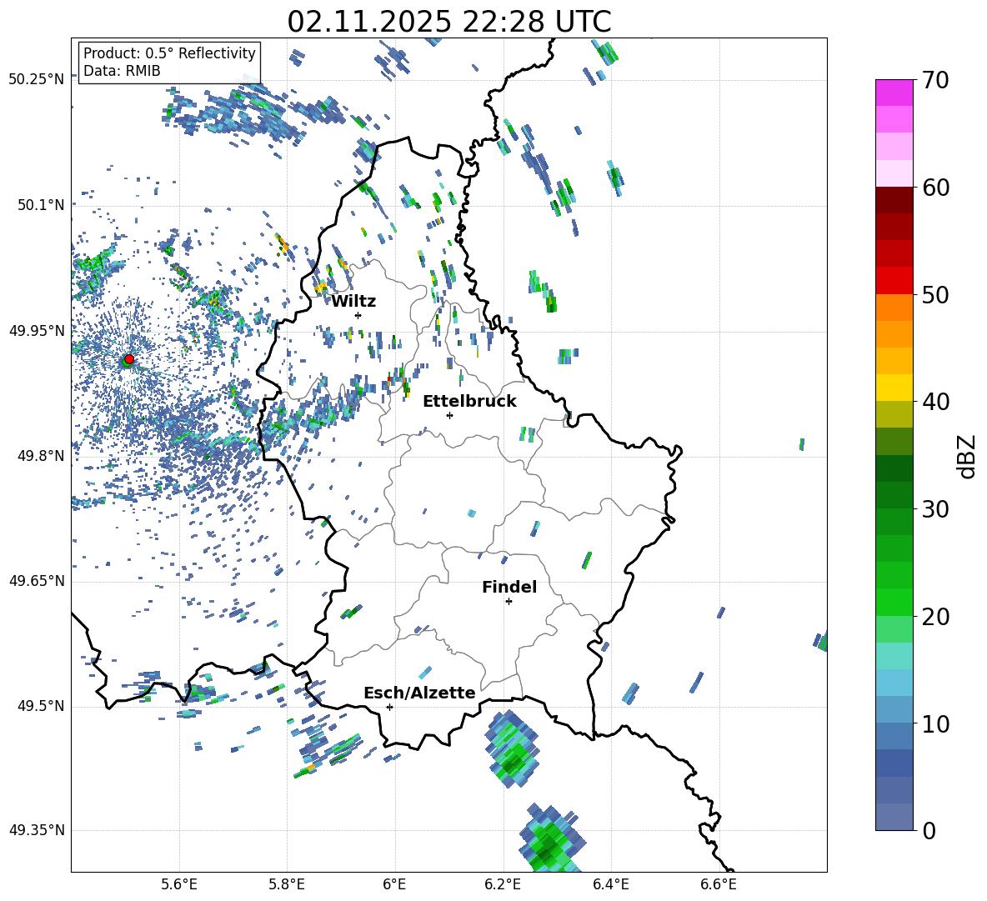Click the title timestamp 02.11.2025 22:28 UTC
The image size is (987, 901).
click(448, 22)
